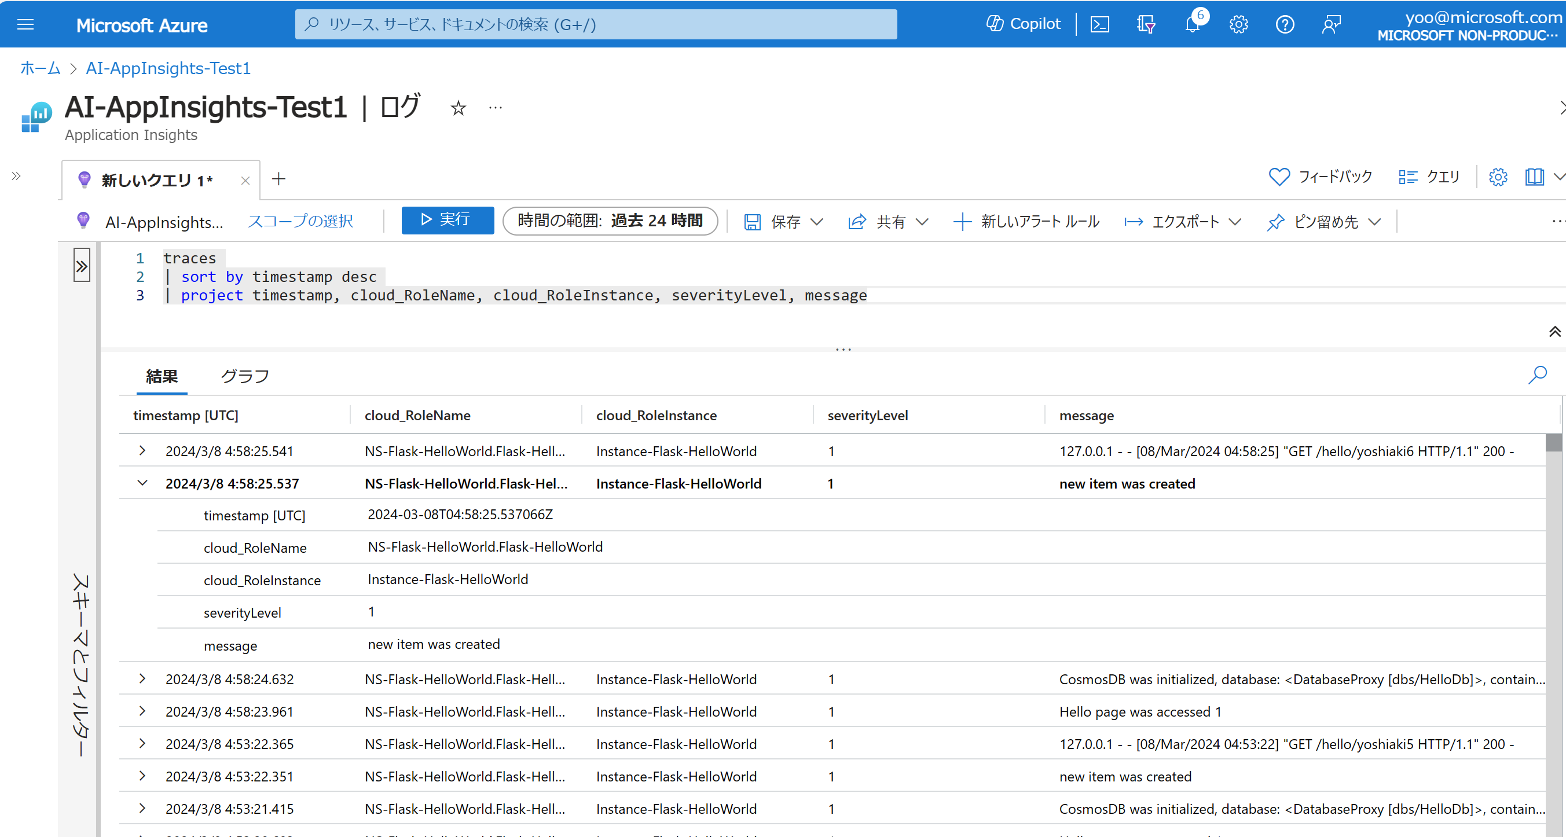Open portal settings gear

pos(1238,24)
